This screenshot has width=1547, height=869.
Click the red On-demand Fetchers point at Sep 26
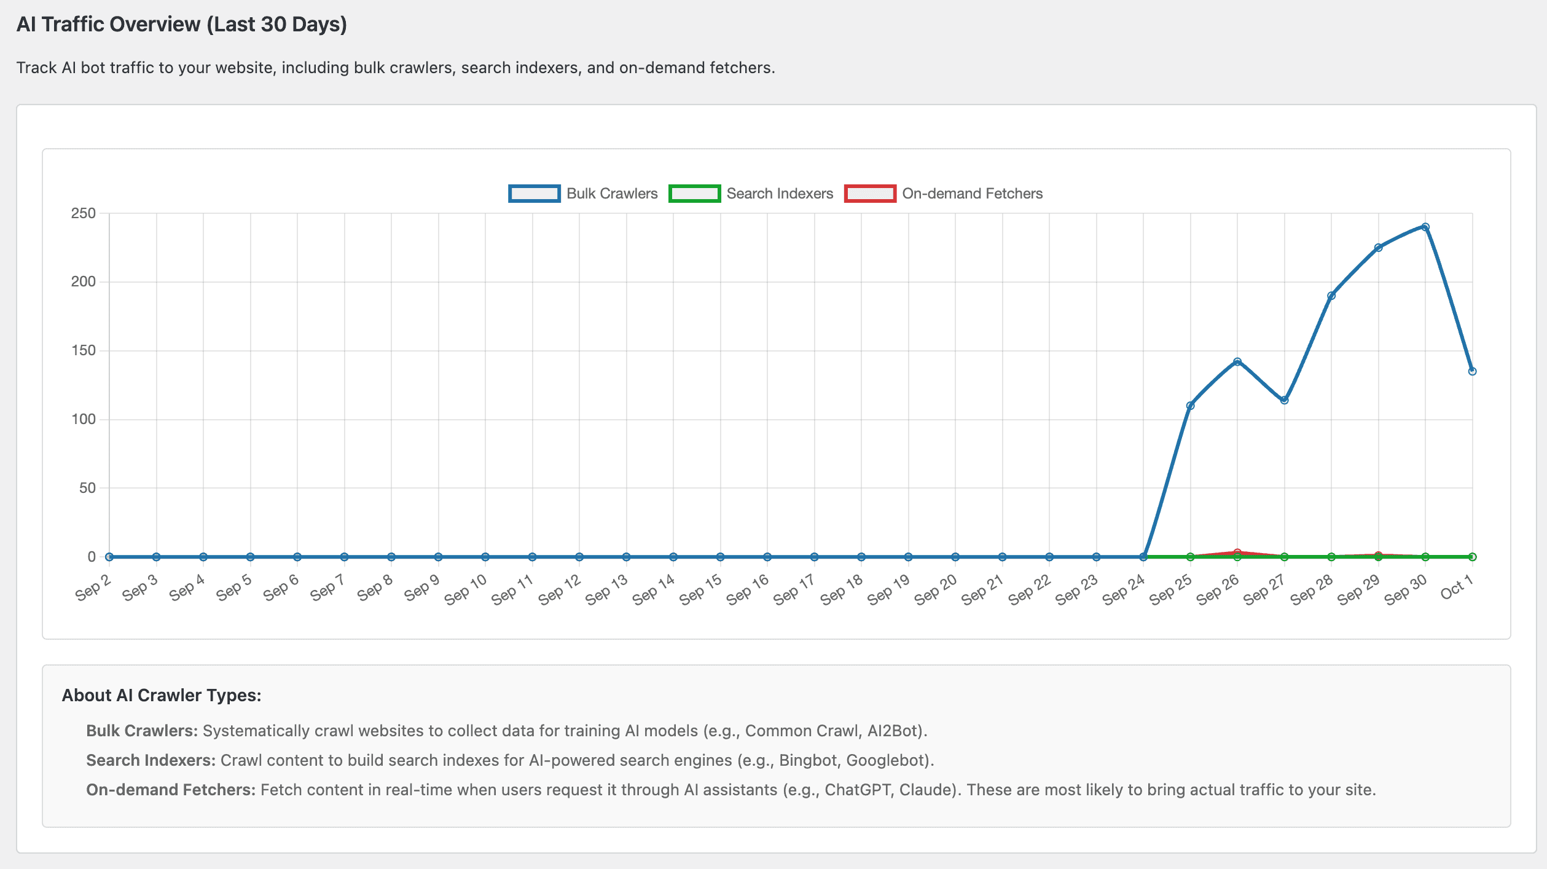1237,552
